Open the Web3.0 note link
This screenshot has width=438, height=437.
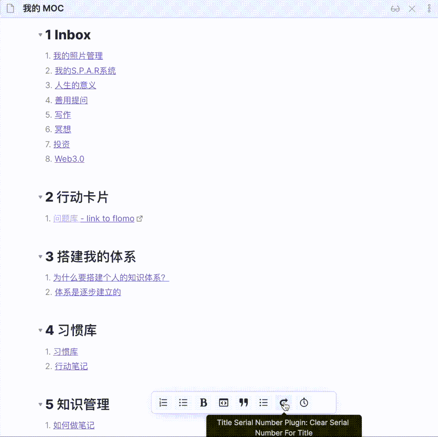pos(69,159)
